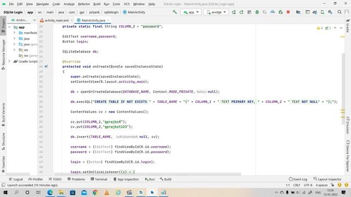Open the app run configuration dropdown
Viewport: 351px width, 197px height.
click(x=191, y=12)
